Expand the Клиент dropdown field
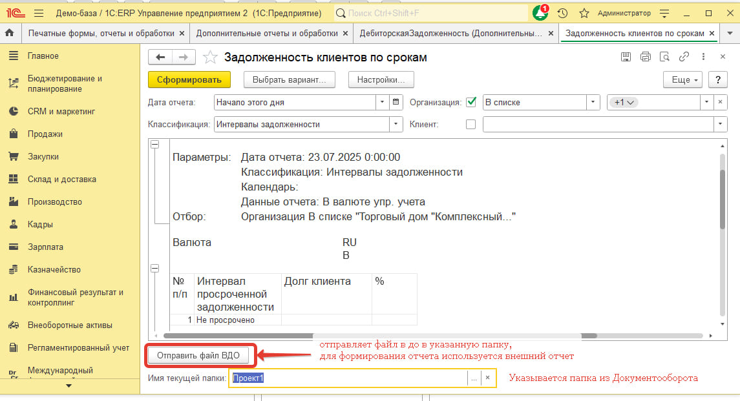The image size is (740, 401). (x=720, y=124)
